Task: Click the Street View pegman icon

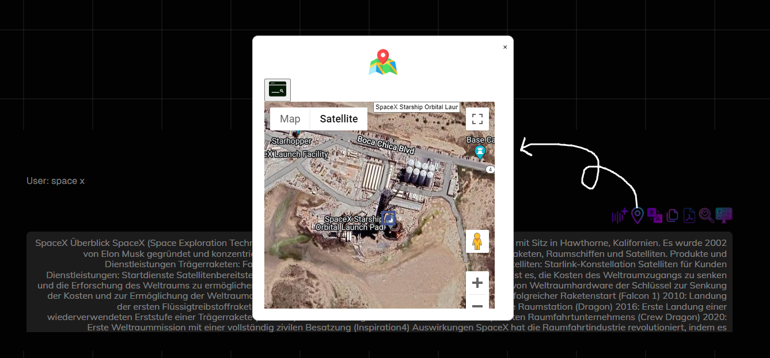Action: (x=477, y=241)
